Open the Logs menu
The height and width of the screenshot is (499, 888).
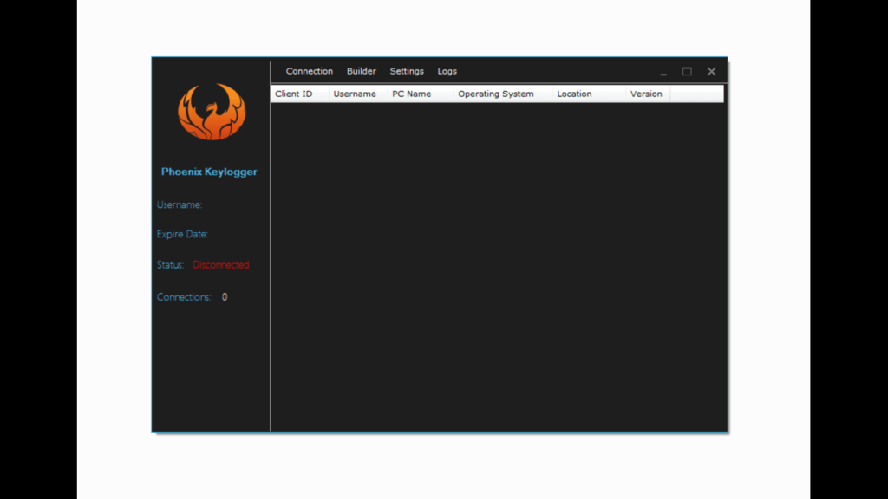(447, 71)
